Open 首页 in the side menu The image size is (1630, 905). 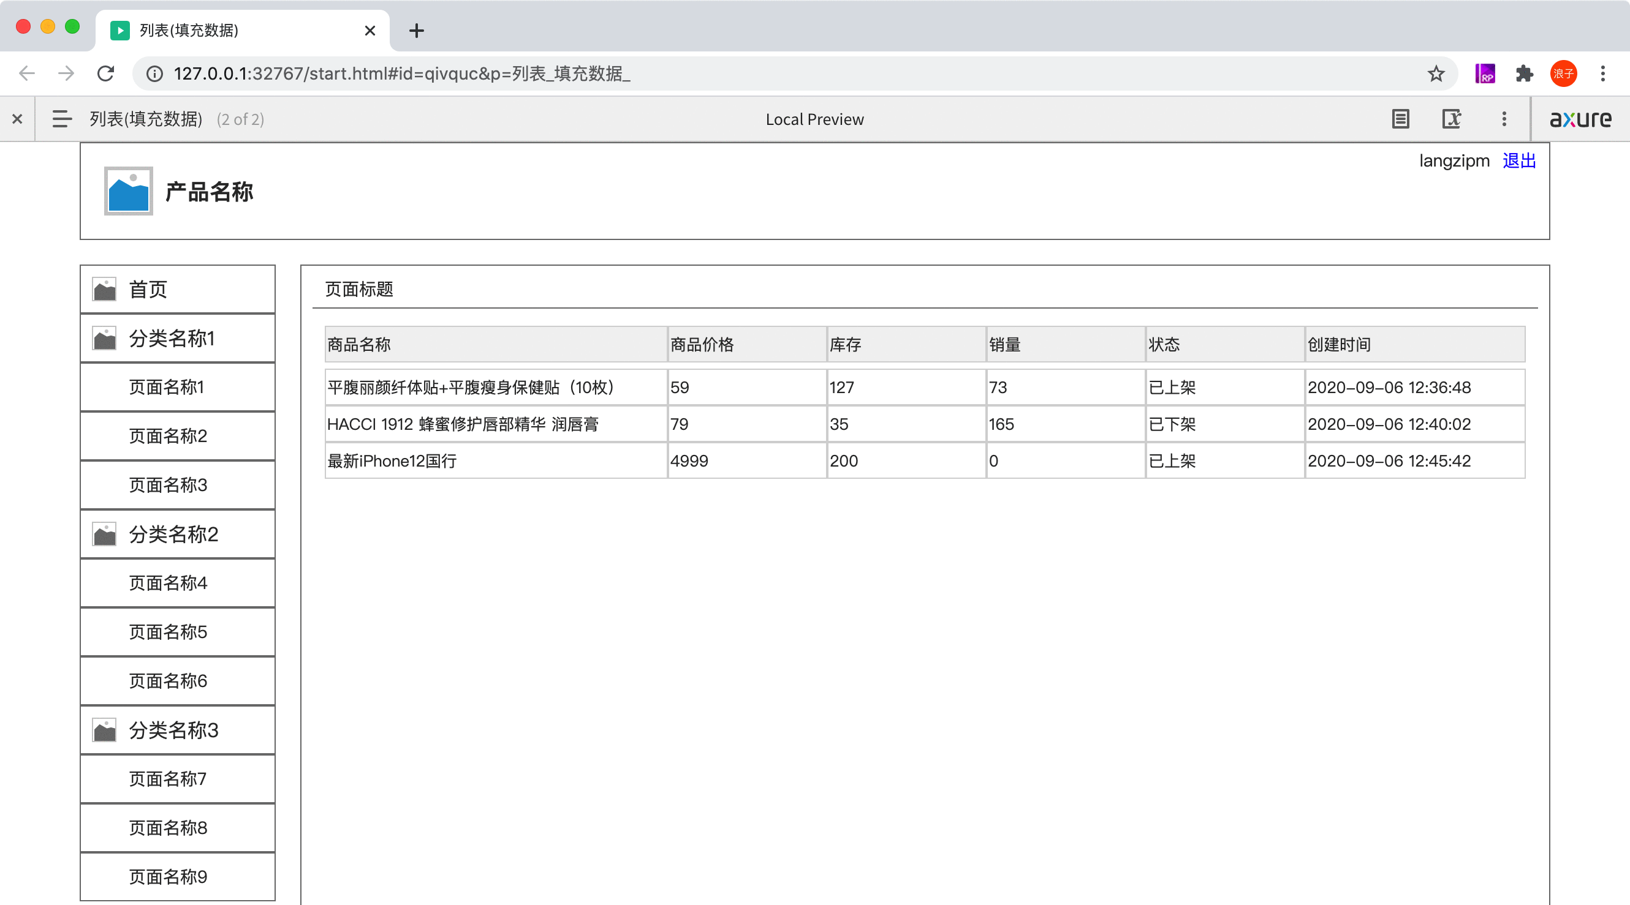point(178,289)
